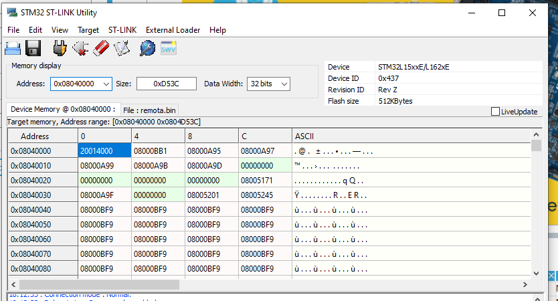Open the ST-LINK menu
The image size is (558, 301).
click(122, 30)
